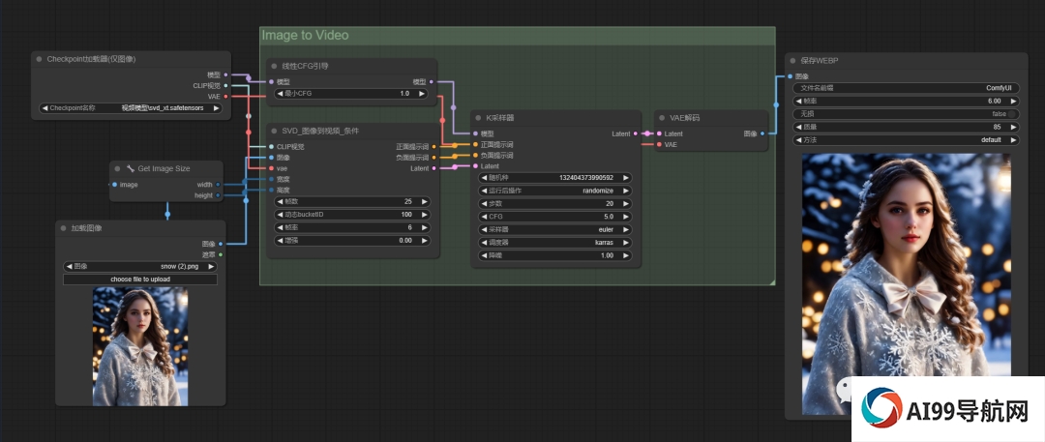Open the 调度器 karras selector
Screen dimensions: 1045x442
click(x=555, y=242)
